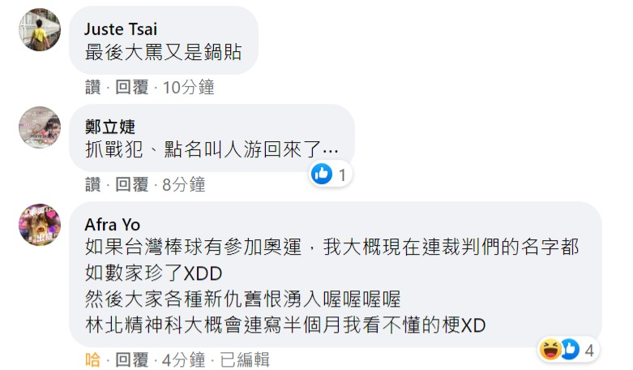
Task: Open the 8分鐘 timestamp link
Action: click(x=184, y=185)
